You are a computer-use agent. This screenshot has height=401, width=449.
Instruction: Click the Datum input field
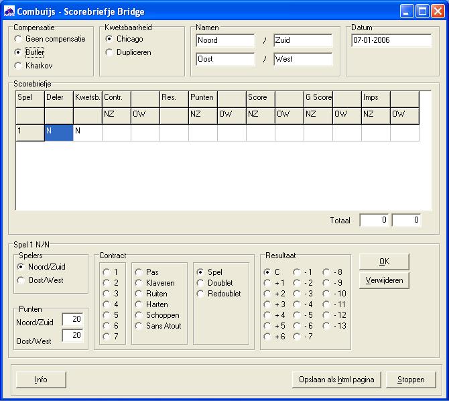click(391, 40)
